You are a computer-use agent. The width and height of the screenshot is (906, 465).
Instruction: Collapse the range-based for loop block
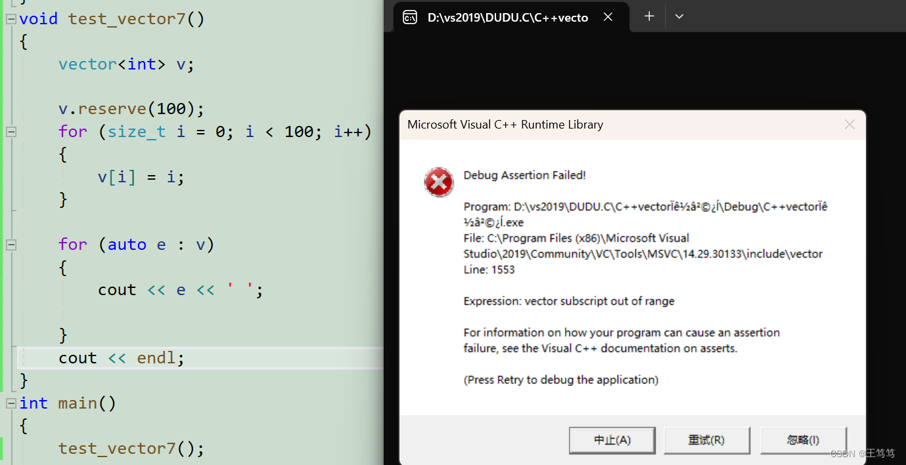tap(11, 245)
